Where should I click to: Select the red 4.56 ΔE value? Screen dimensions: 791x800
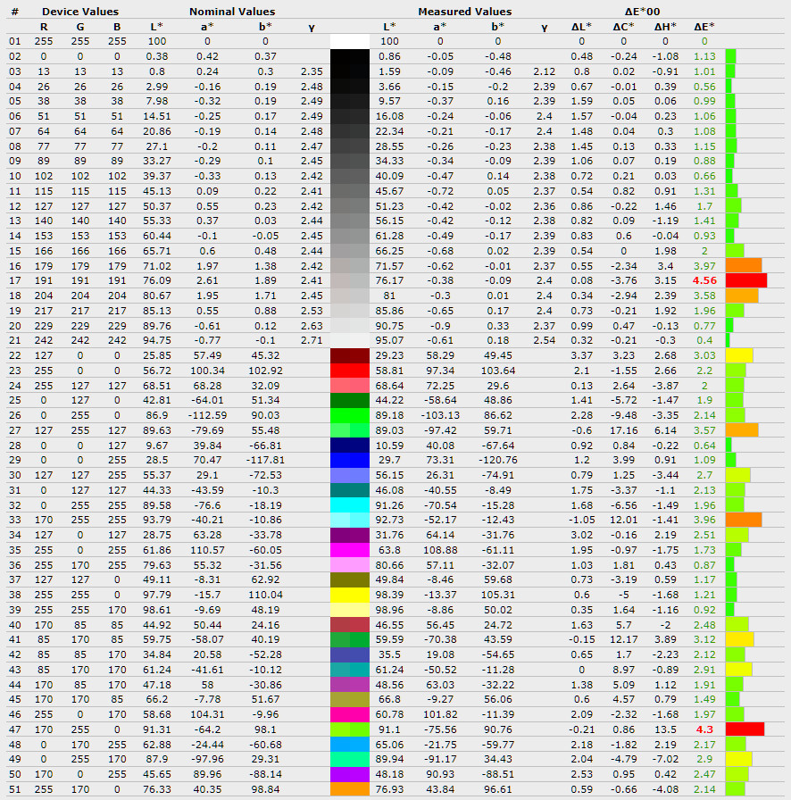(704, 279)
